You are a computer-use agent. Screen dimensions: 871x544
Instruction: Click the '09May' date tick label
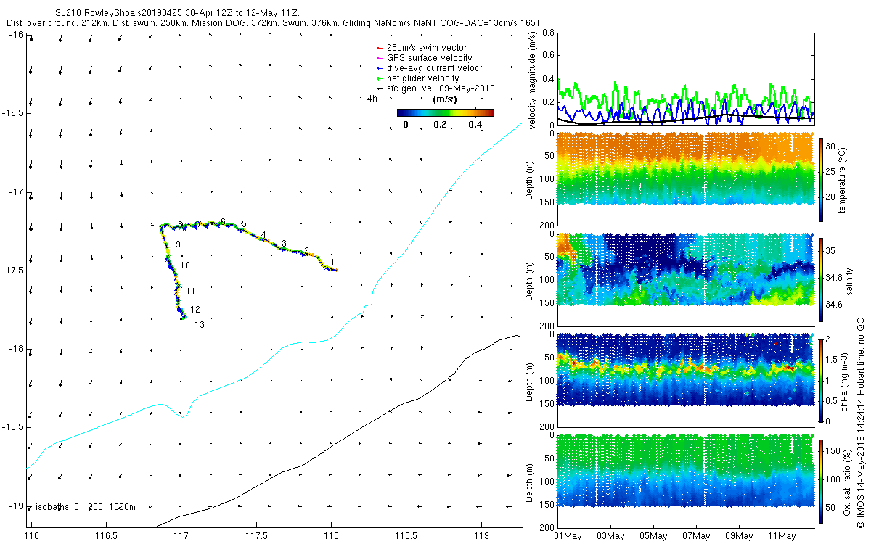[740, 535]
